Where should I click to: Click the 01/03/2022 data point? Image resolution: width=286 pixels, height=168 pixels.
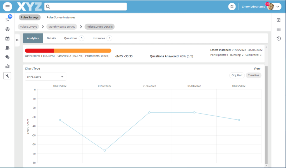point(149,112)
